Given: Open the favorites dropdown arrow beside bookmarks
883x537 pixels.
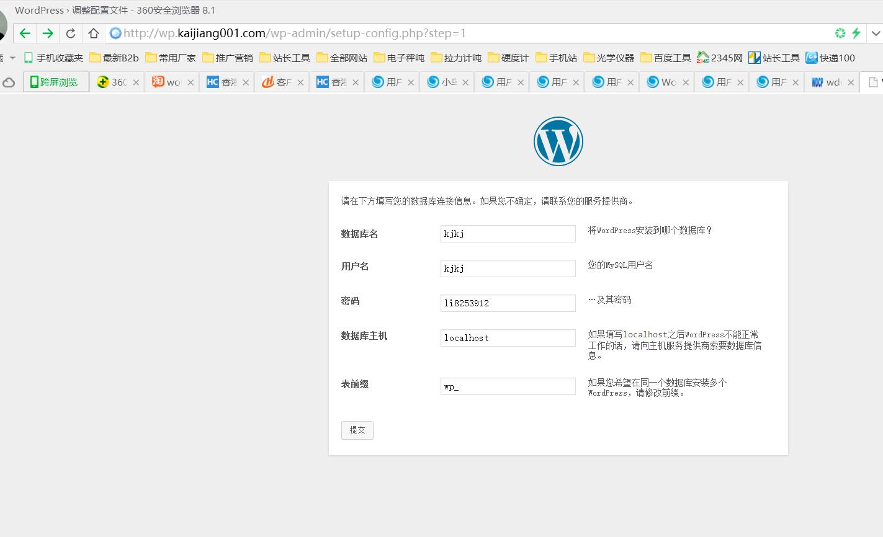Looking at the screenshot, I should pos(12,58).
